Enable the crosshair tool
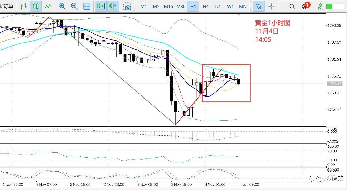The image size is (347, 190). tap(271, 6)
